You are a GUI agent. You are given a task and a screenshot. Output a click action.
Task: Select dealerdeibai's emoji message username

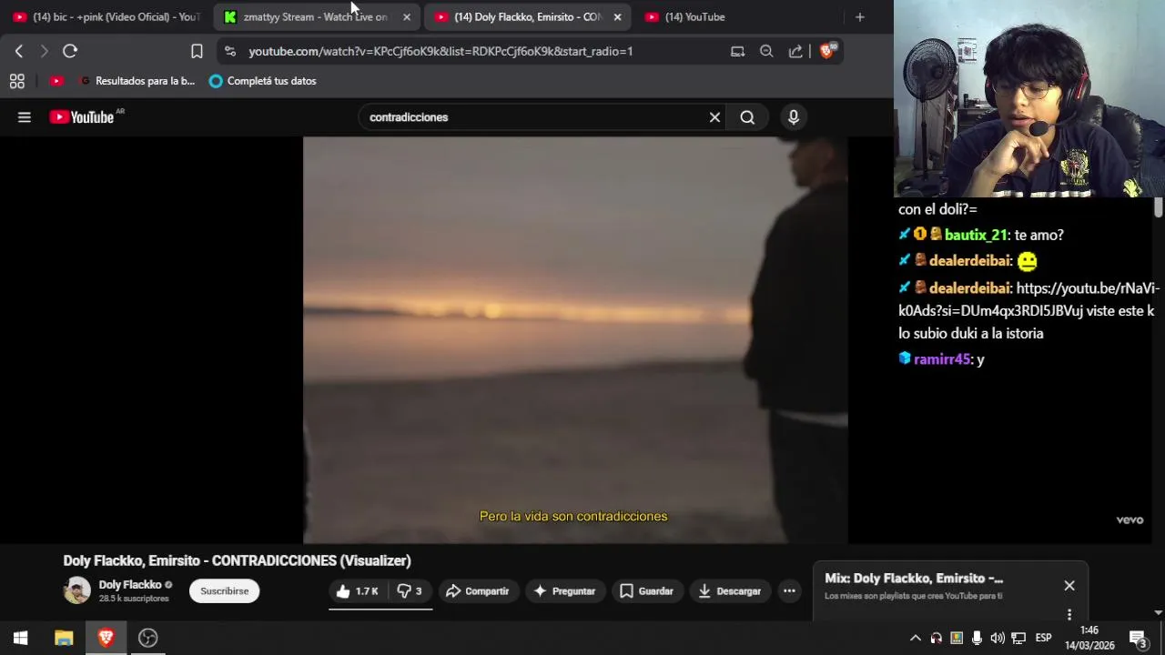(968, 260)
